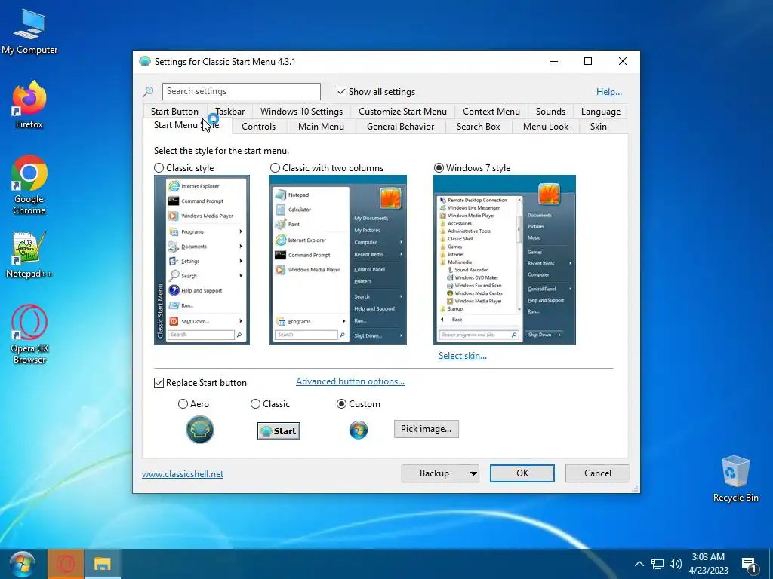This screenshot has width=773, height=579.
Task: Open the Search Box tab
Action: 478,127
